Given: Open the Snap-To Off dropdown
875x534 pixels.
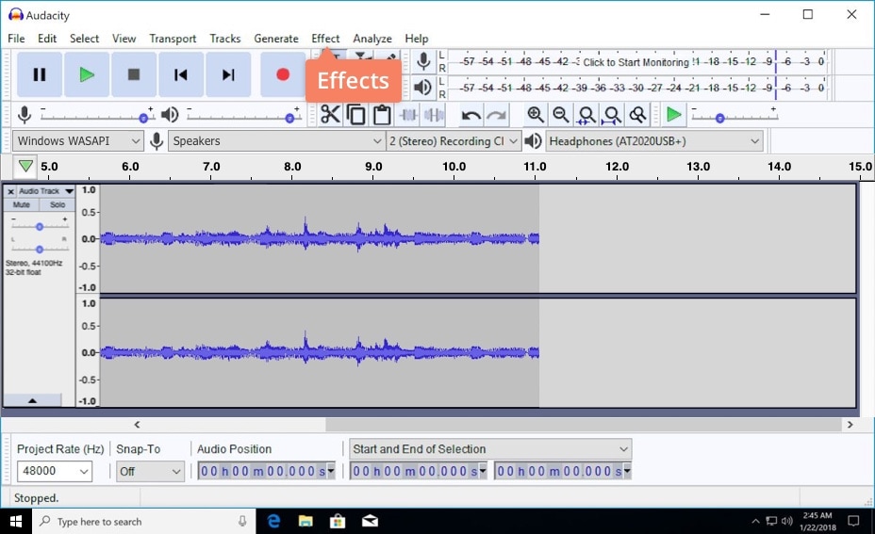Looking at the screenshot, I should click(150, 472).
